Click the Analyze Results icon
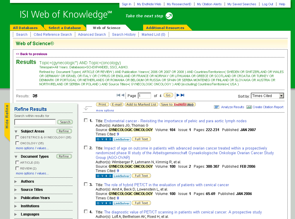 pyautogui.click(x=217, y=107)
